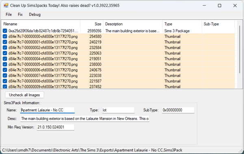Click the file list vertical scrollbar thumb
This screenshot has width=244, height=154.
click(x=240, y=50)
